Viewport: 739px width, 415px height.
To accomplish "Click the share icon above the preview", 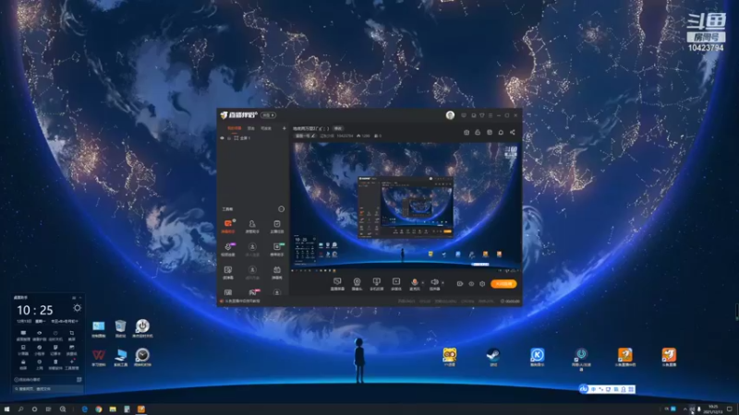I will point(513,133).
